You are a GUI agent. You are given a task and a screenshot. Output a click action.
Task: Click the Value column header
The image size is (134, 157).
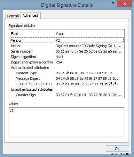pos(89,34)
